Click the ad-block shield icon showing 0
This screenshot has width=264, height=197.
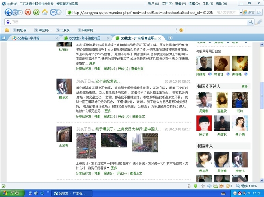click(x=229, y=186)
